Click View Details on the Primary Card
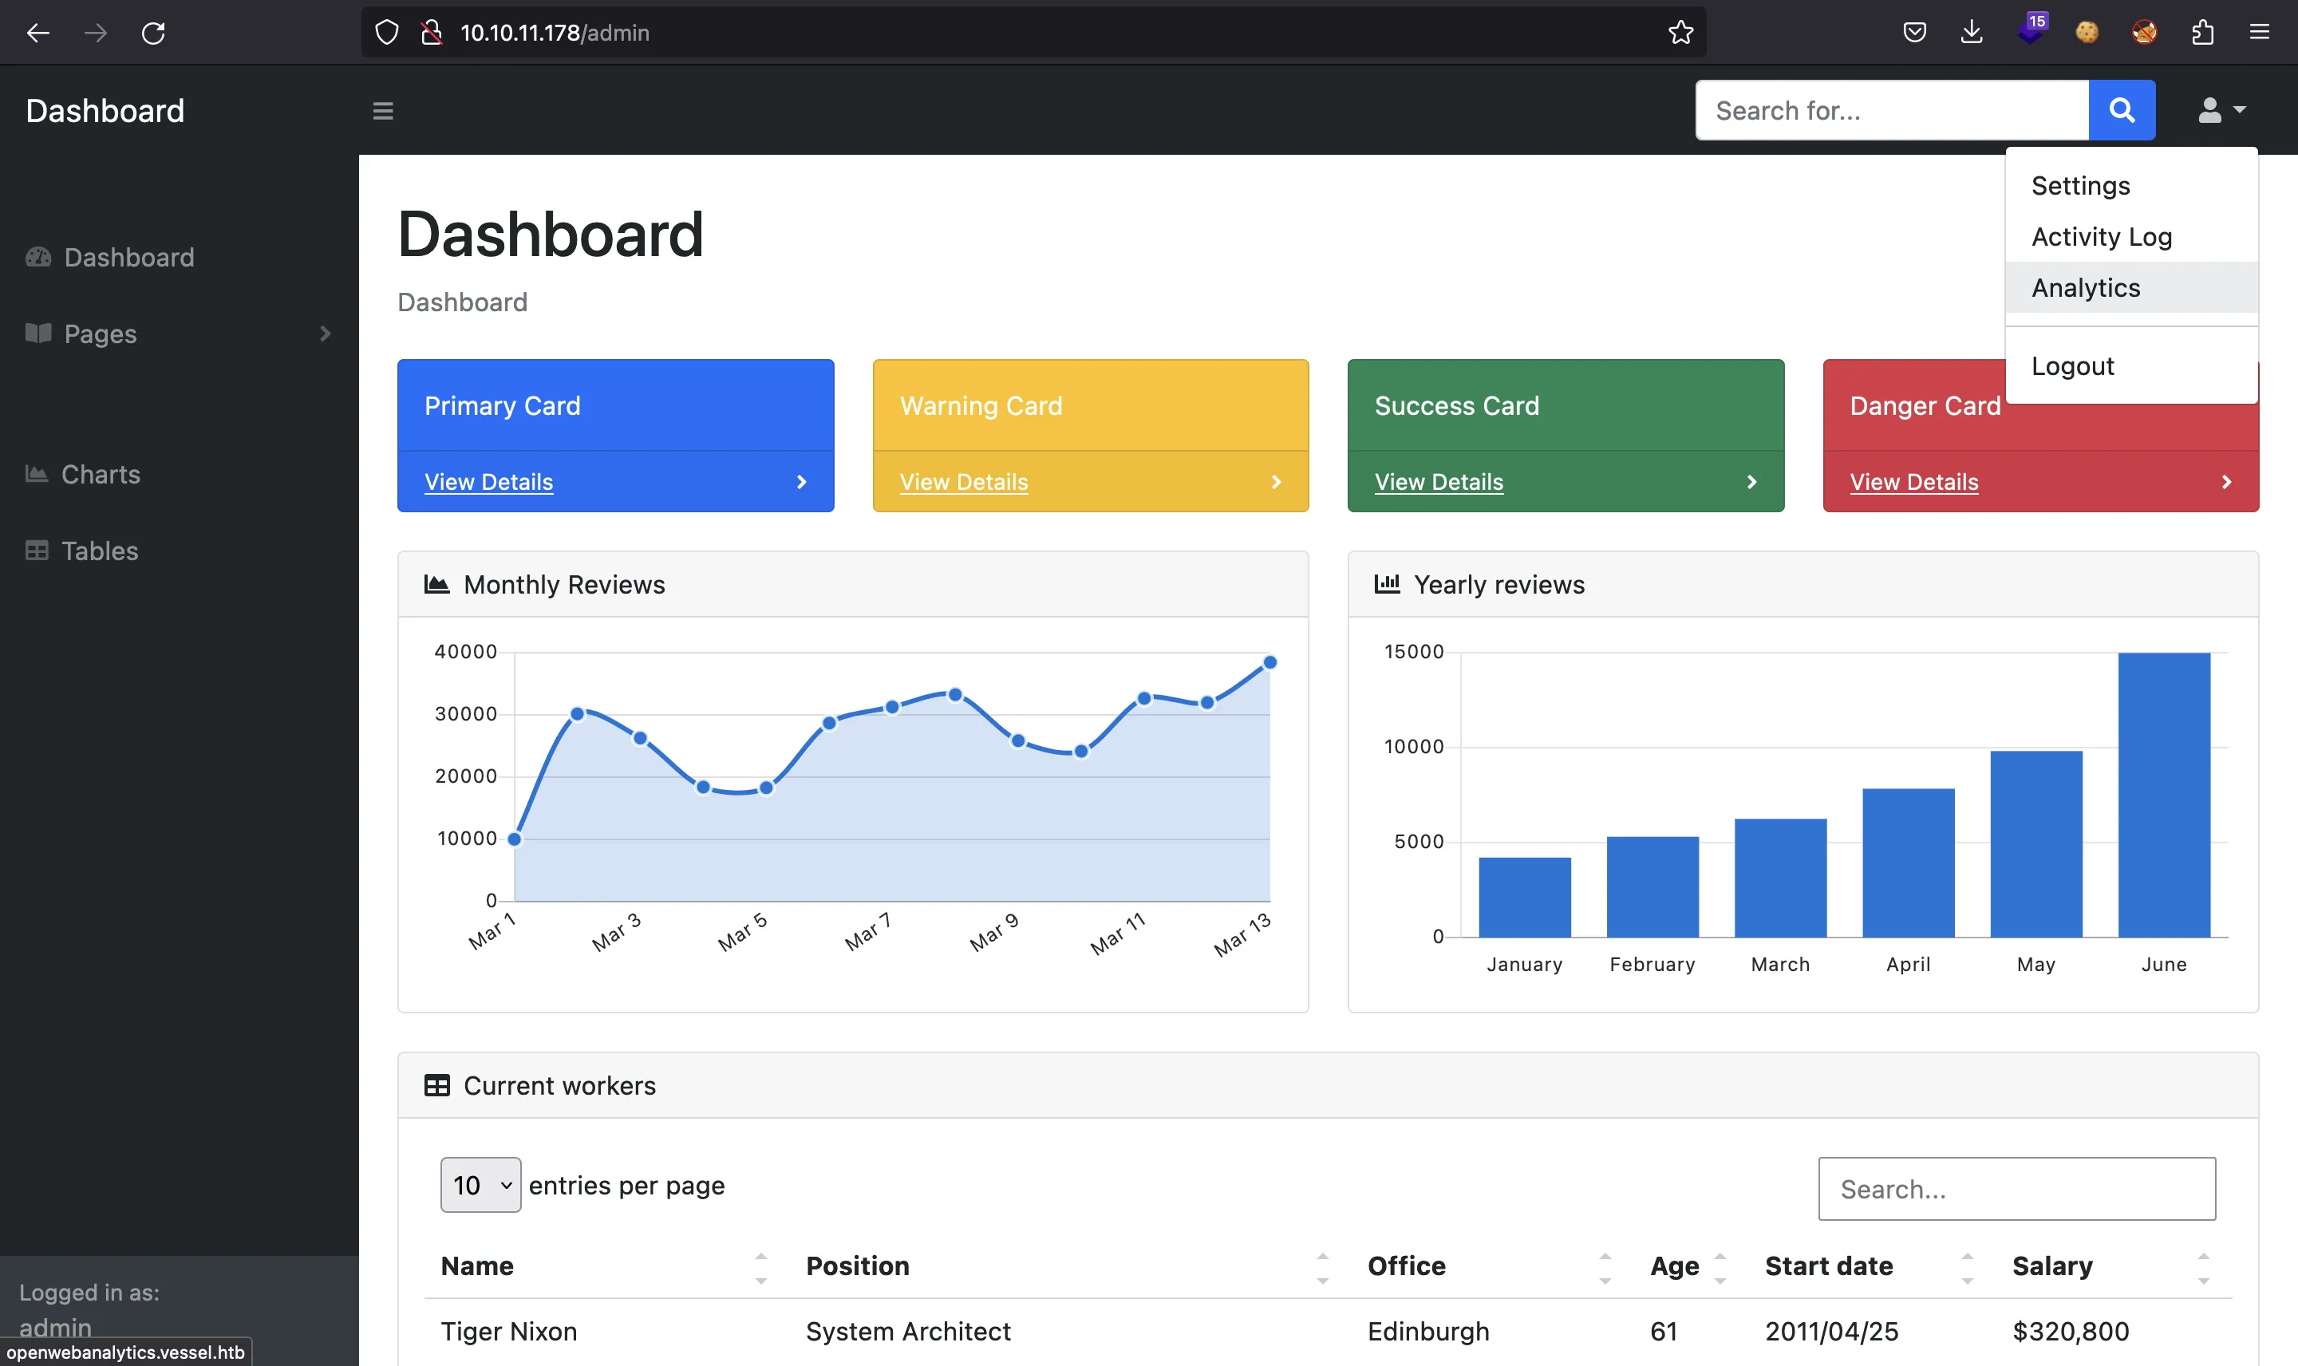The width and height of the screenshot is (2298, 1366). pos(488,483)
